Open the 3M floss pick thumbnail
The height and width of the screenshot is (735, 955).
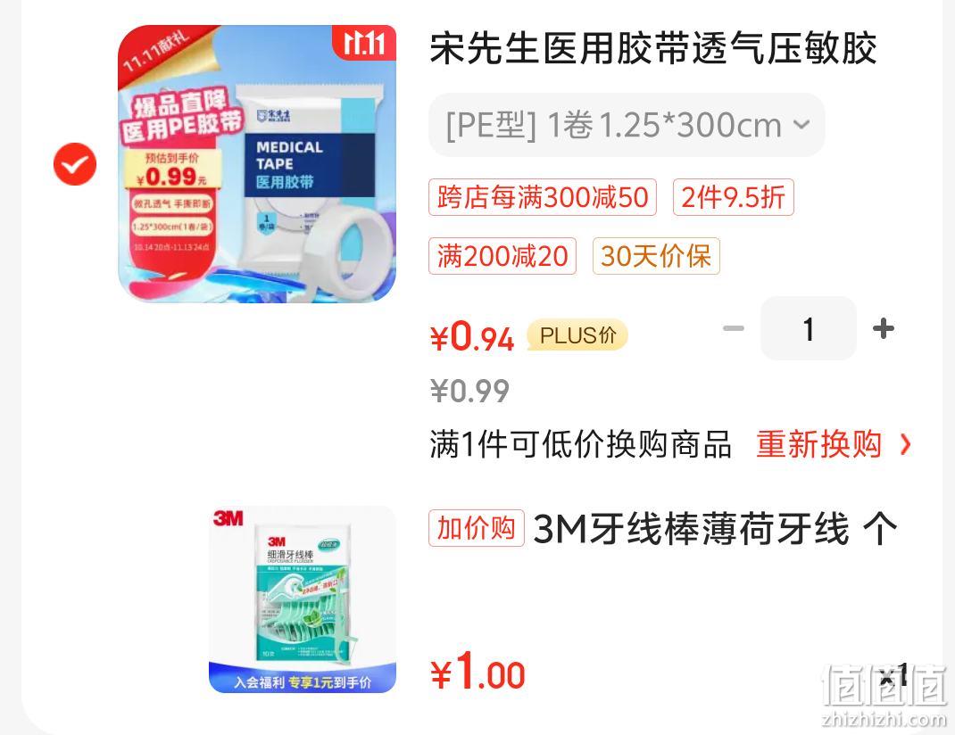coord(302,599)
